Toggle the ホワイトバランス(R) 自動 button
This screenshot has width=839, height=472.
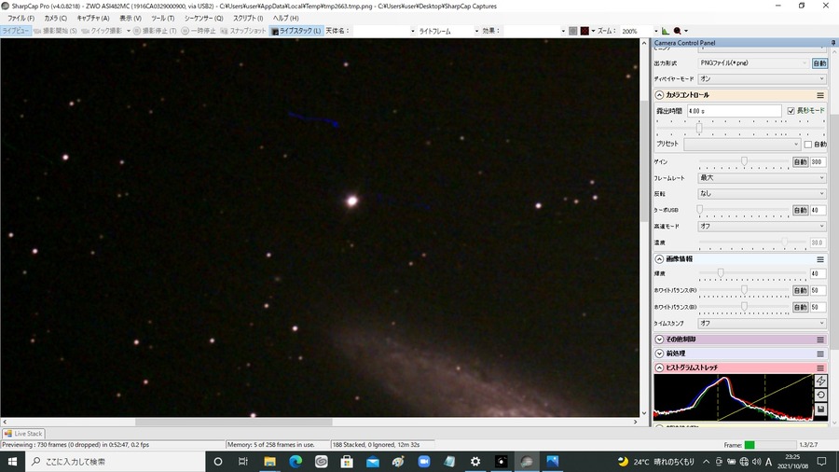pyautogui.click(x=800, y=291)
